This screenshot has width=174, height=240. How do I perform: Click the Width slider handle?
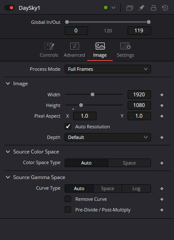coord(92,95)
